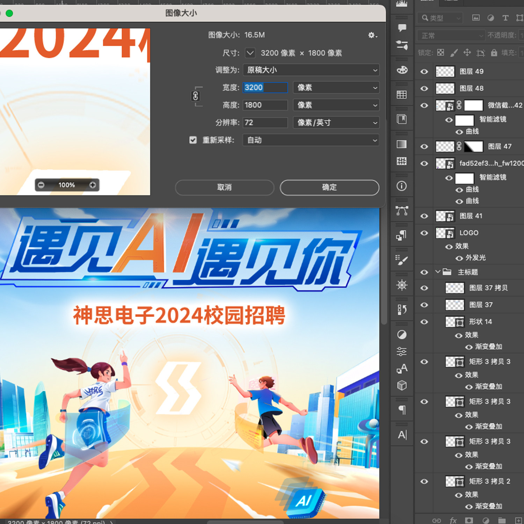This screenshot has width=524, height=524.
Task: Click the 确定 button
Action: click(x=329, y=187)
